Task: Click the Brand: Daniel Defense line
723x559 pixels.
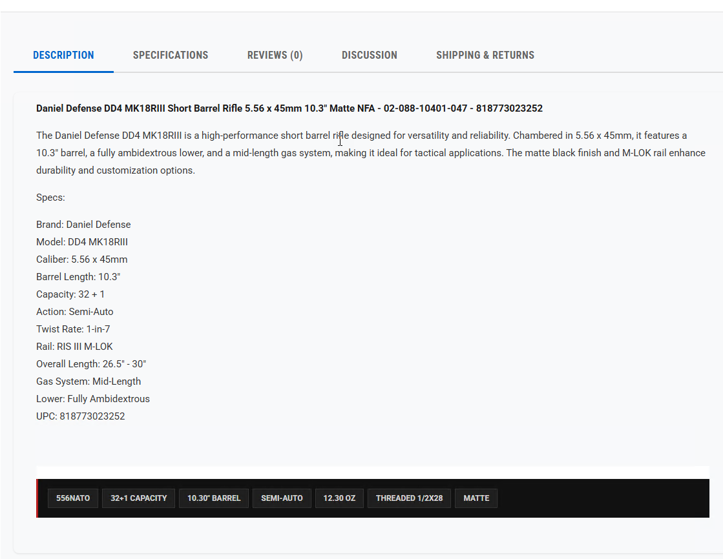Action: point(83,224)
